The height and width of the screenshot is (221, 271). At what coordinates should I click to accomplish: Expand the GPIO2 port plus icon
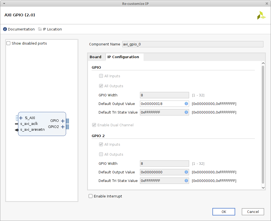(x=63, y=127)
